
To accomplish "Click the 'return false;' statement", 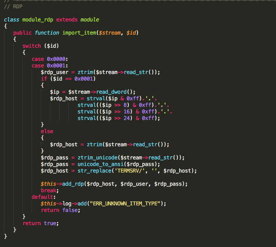I will click(60, 210).
